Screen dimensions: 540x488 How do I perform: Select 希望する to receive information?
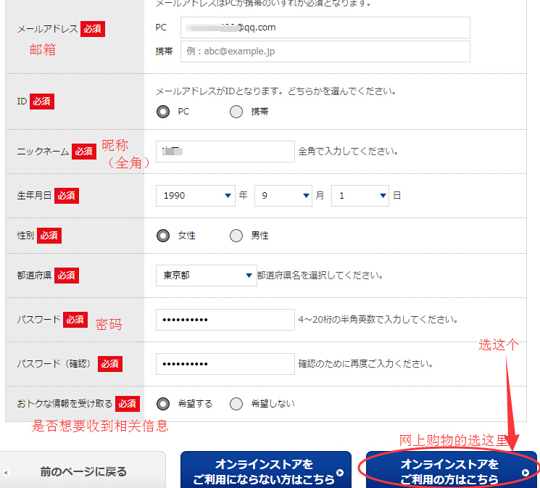pos(163,404)
